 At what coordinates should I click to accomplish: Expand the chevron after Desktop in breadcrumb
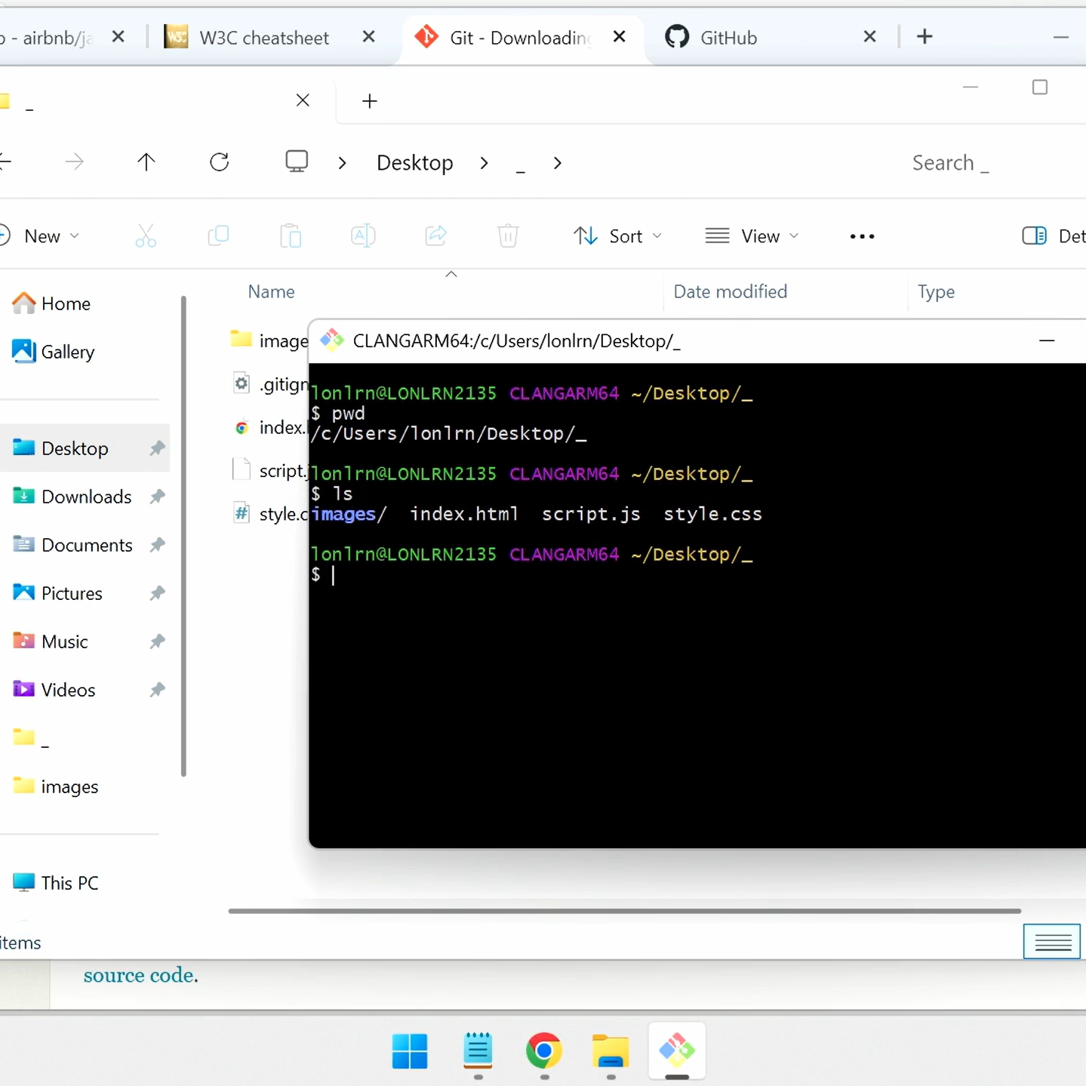(x=485, y=163)
